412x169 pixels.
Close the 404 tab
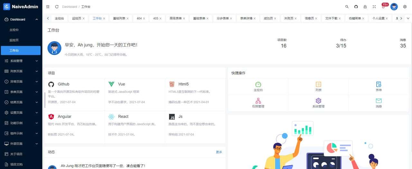click(x=144, y=18)
